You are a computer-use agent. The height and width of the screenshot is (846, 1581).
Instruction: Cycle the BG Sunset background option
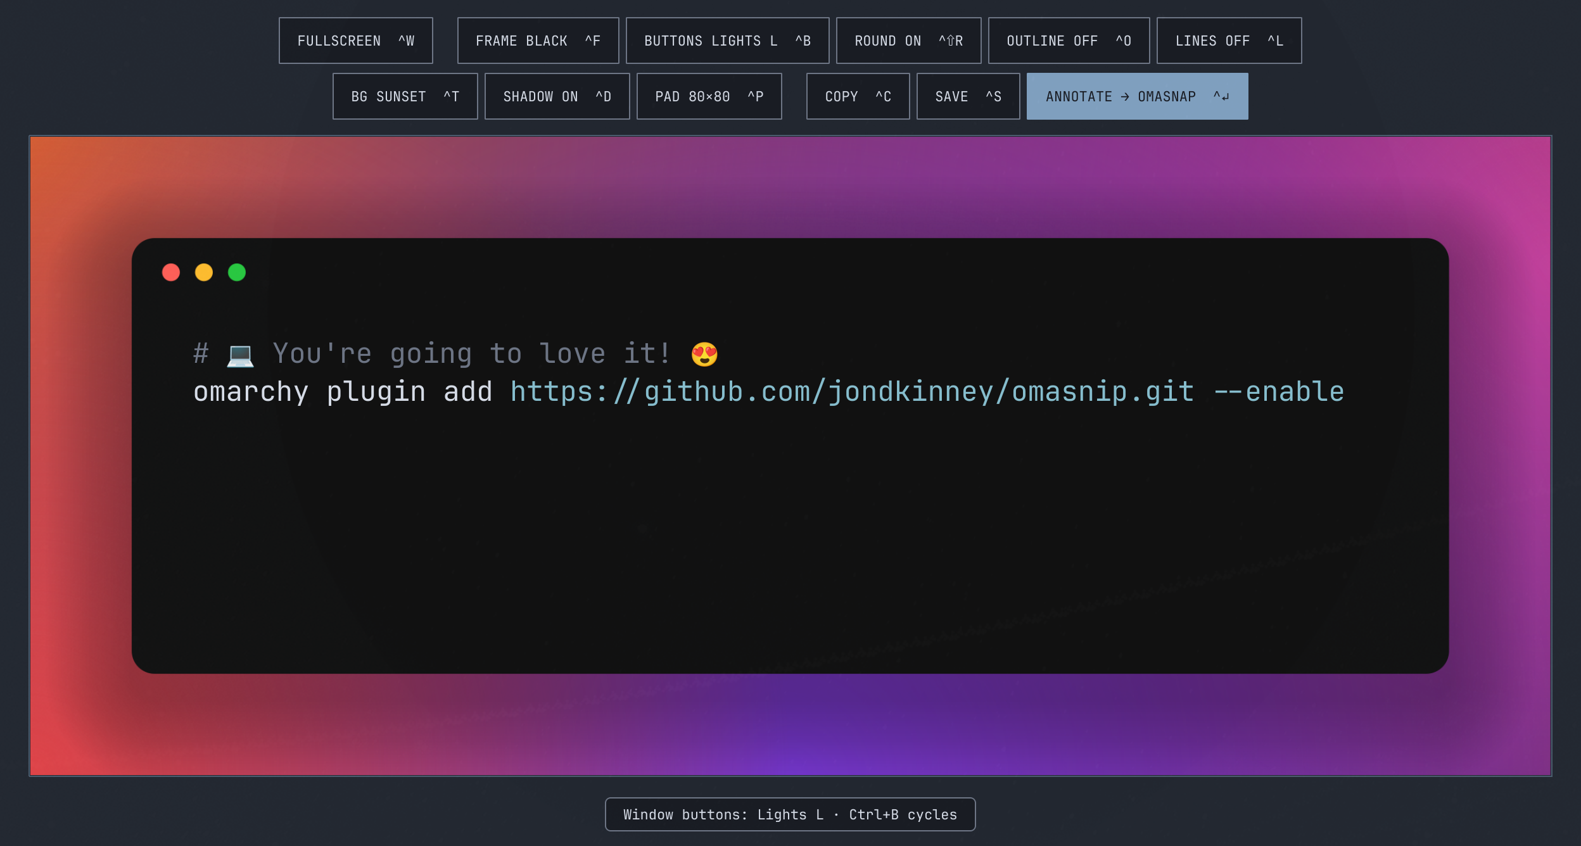[405, 96]
